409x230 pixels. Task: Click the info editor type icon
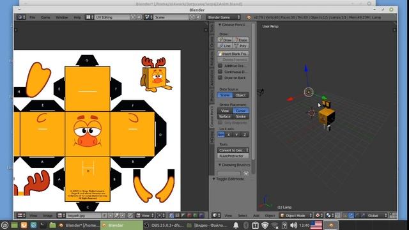coord(21,17)
